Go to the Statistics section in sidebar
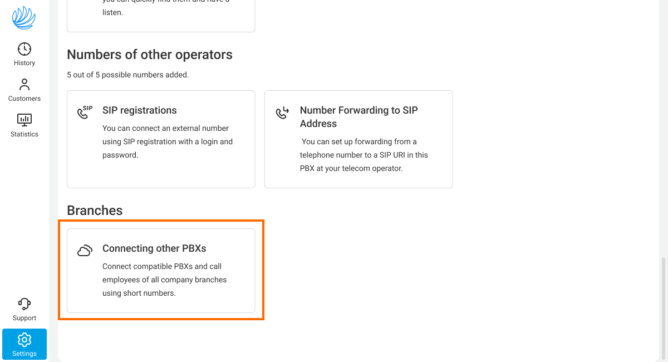This screenshot has width=668, height=362. click(x=24, y=125)
